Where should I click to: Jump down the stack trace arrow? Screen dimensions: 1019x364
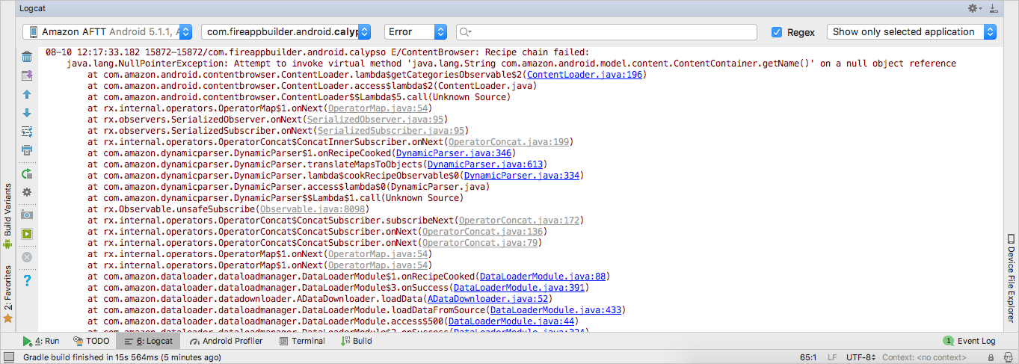pos(27,113)
